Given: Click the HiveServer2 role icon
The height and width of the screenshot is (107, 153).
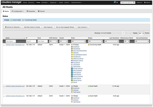Looking at the screenshot, I should coord(72,57).
